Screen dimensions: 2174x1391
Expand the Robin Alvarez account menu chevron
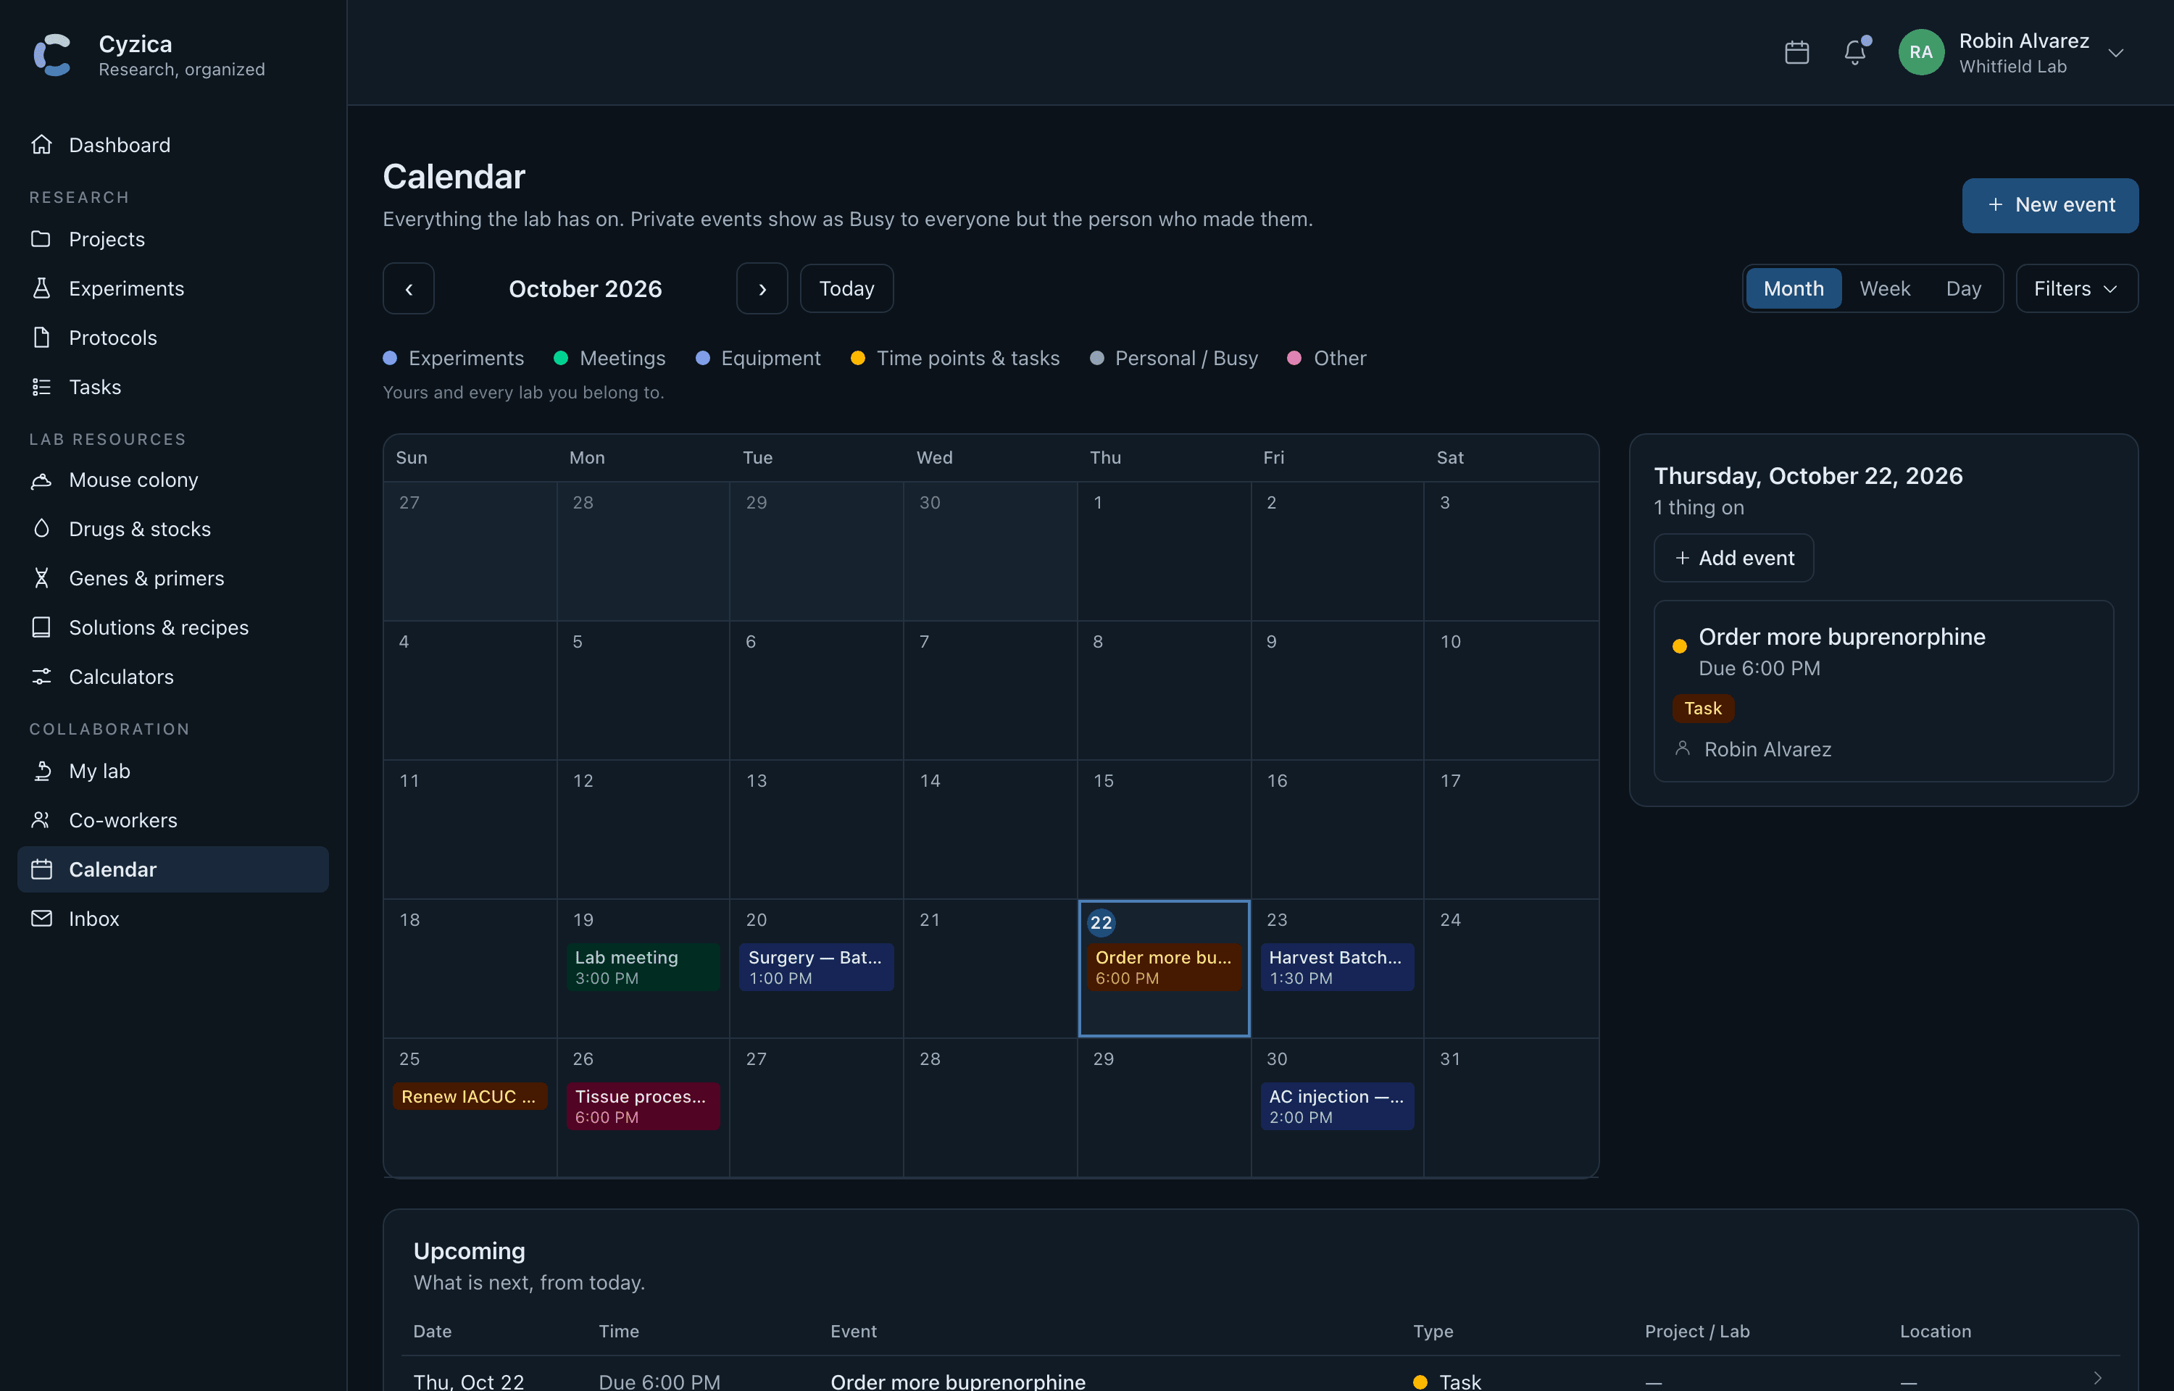2115,54
